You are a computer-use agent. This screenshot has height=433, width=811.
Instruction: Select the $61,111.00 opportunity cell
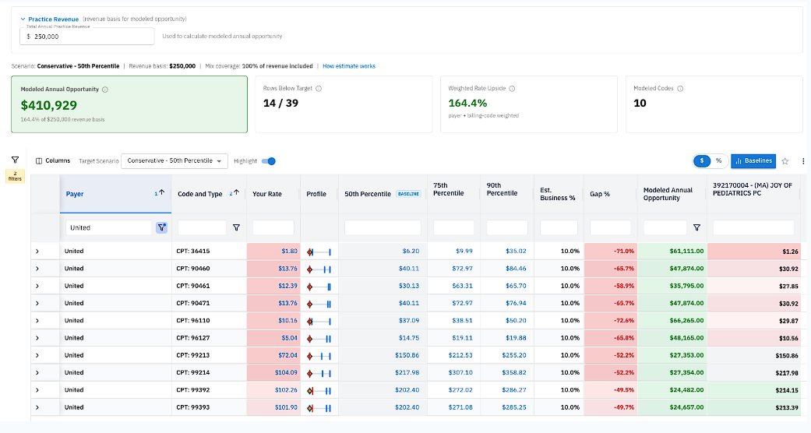point(672,252)
